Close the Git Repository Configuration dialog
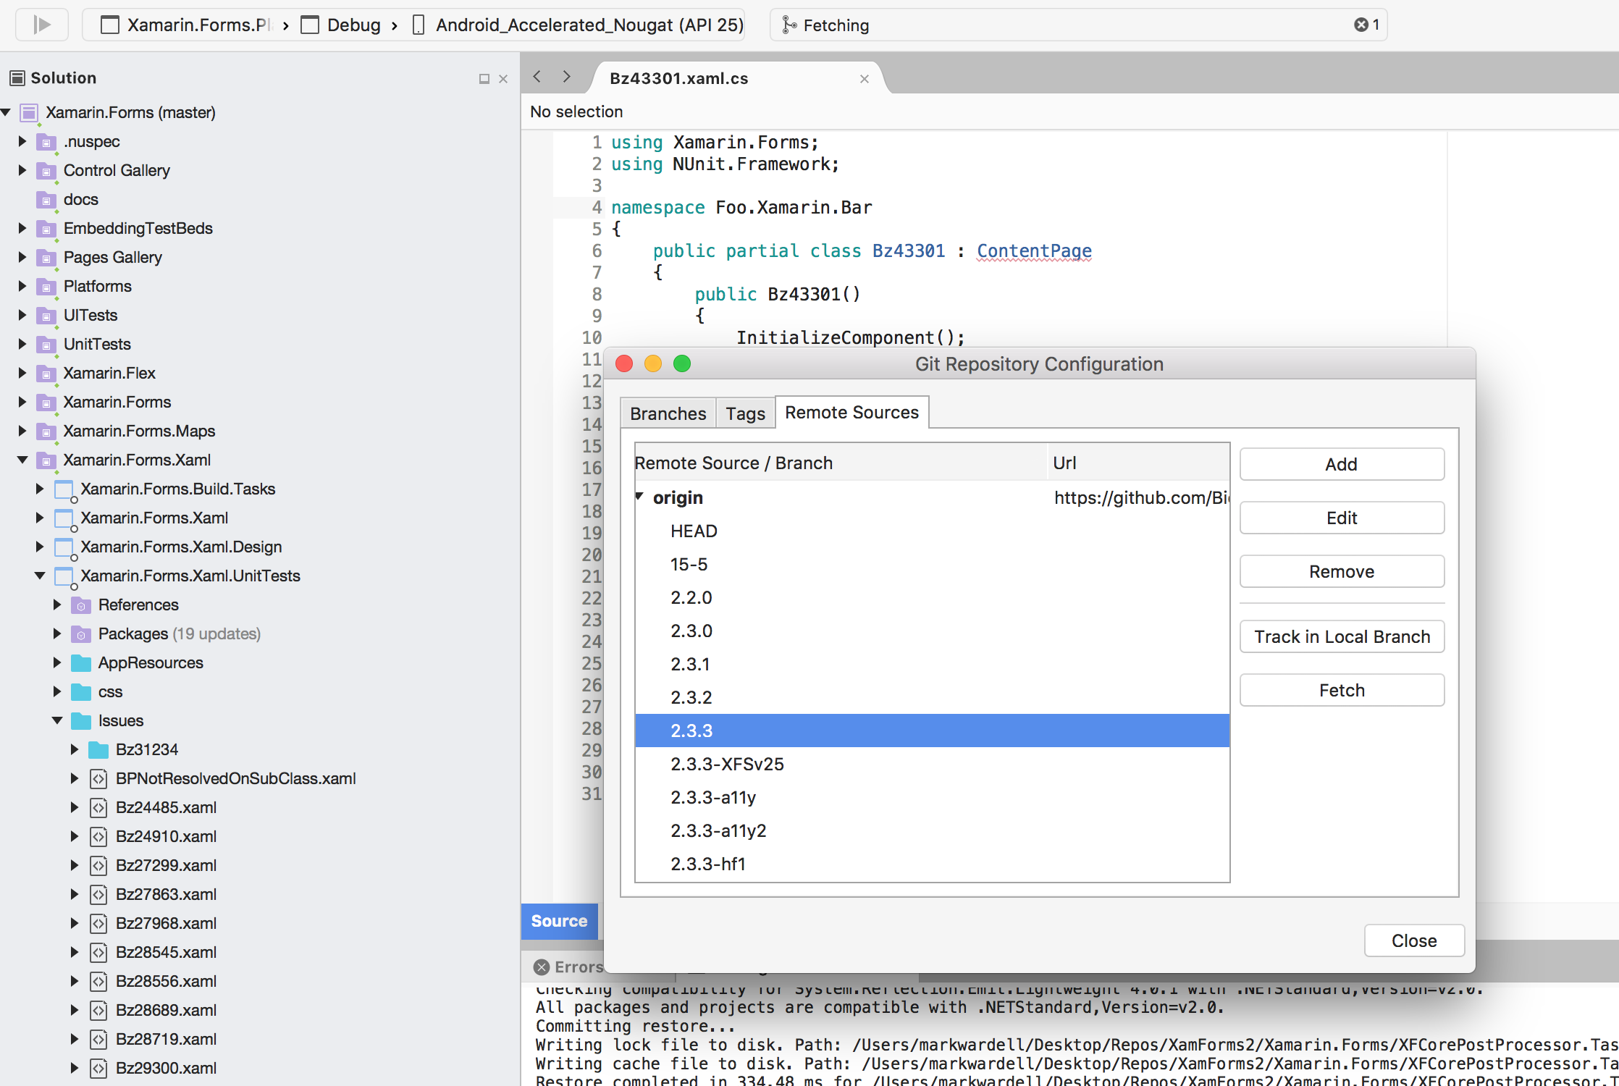Screen dimensions: 1619x1086 (x=1414, y=940)
